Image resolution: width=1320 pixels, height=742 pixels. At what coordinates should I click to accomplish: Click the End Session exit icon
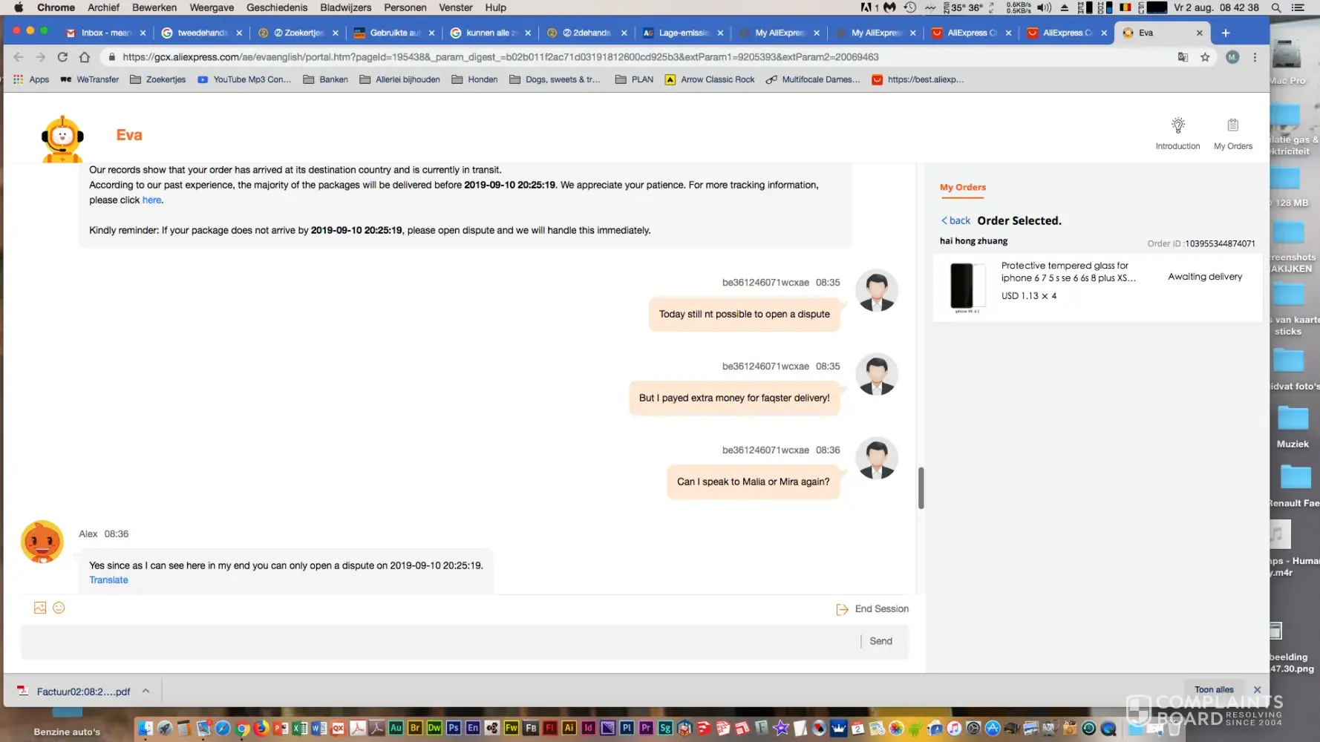[x=842, y=609]
